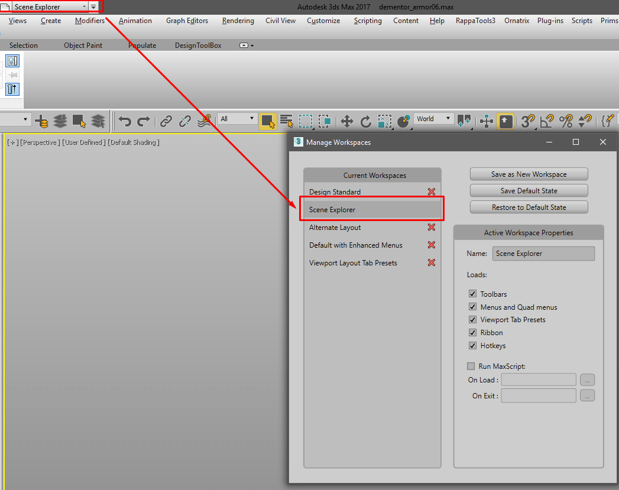Switch to the Object Paint ribbon tab
619x490 pixels.
(x=83, y=46)
